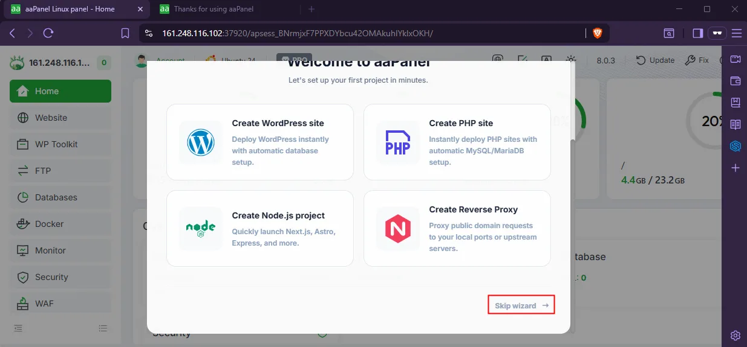
Task: Click the Skip wizard link
Action: [521, 305]
